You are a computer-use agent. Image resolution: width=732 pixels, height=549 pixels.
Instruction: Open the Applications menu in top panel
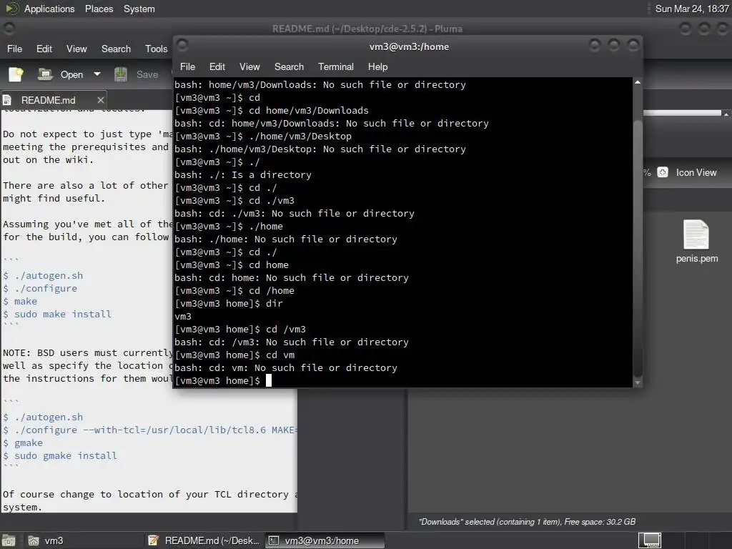[x=49, y=9]
